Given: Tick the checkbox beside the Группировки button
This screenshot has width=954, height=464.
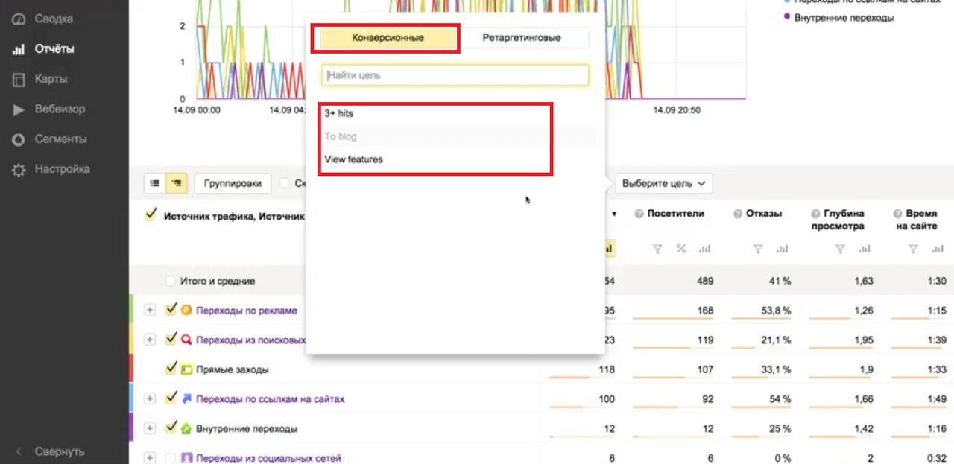Looking at the screenshot, I should point(285,183).
